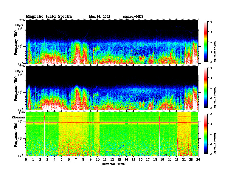Click the hour "15" tick label on time axis

pyautogui.click(x=133, y=159)
